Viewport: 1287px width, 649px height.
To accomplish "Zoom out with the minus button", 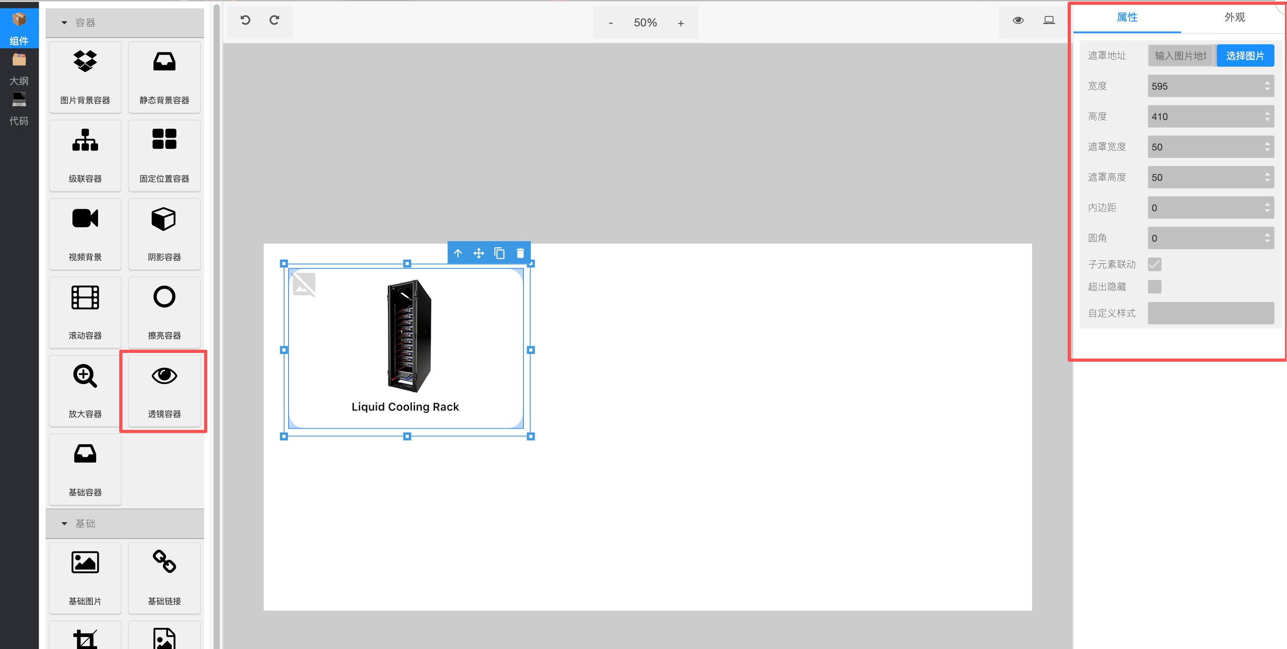I will click(x=611, y=23).
